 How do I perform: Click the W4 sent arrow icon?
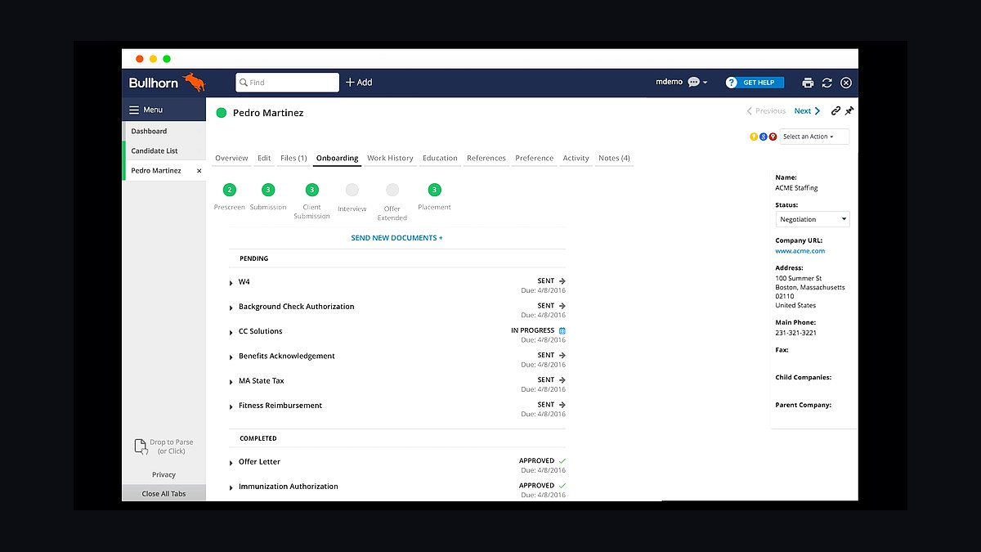(562, 281)
